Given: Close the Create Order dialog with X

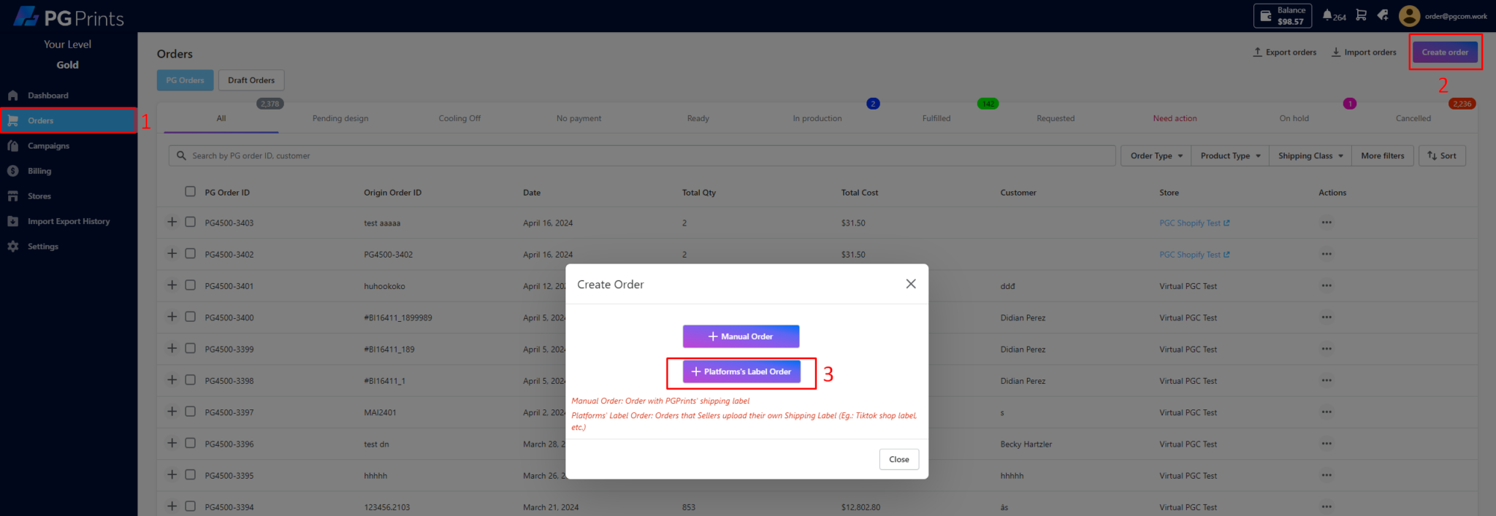Looking at the screenshot, I should coord(910,284).
